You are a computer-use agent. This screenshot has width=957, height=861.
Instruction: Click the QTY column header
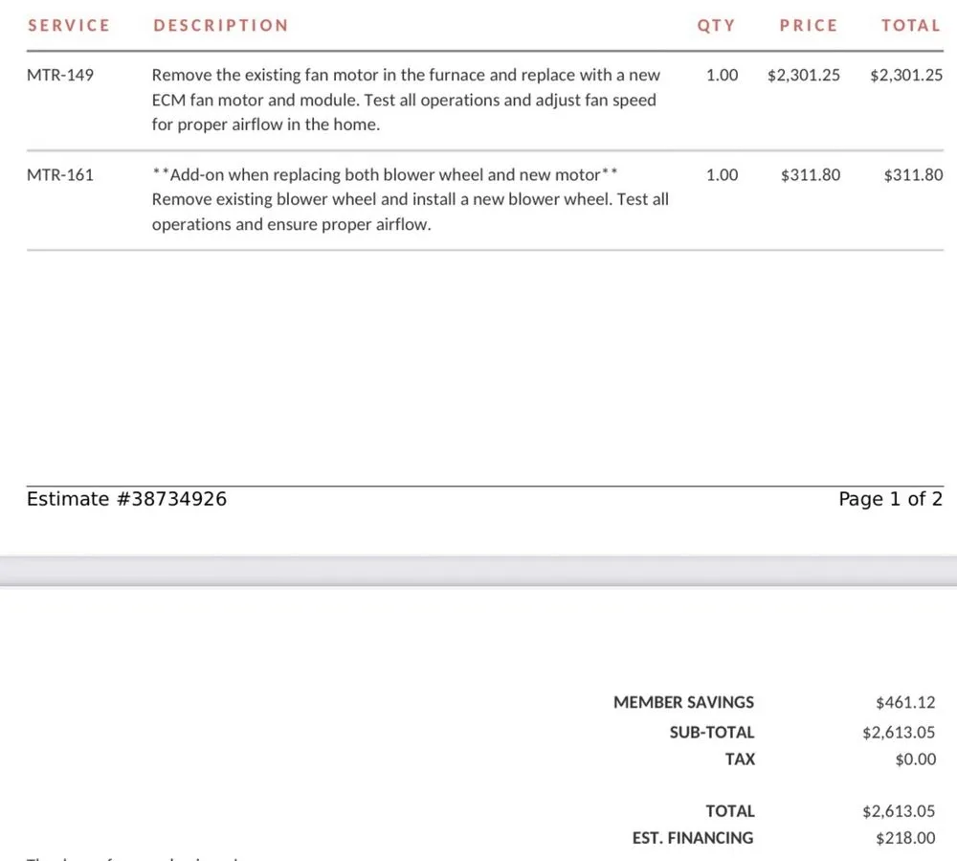coord(717,26)
